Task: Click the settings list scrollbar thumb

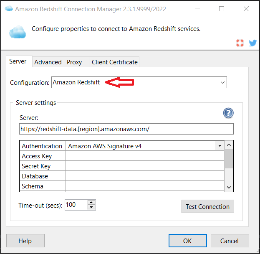Action: click(x=229, y=159)
